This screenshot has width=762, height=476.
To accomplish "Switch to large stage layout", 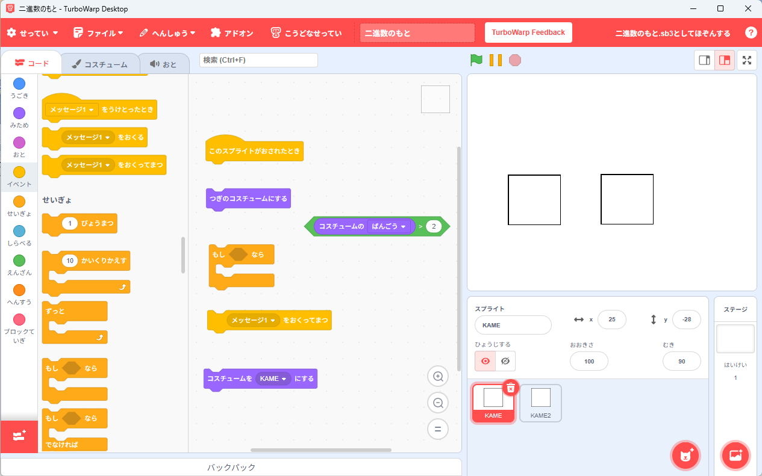I will [x=725, y=60].
